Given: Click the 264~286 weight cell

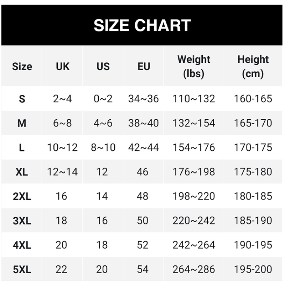Looking at the screenshot, I should point(194,270).
